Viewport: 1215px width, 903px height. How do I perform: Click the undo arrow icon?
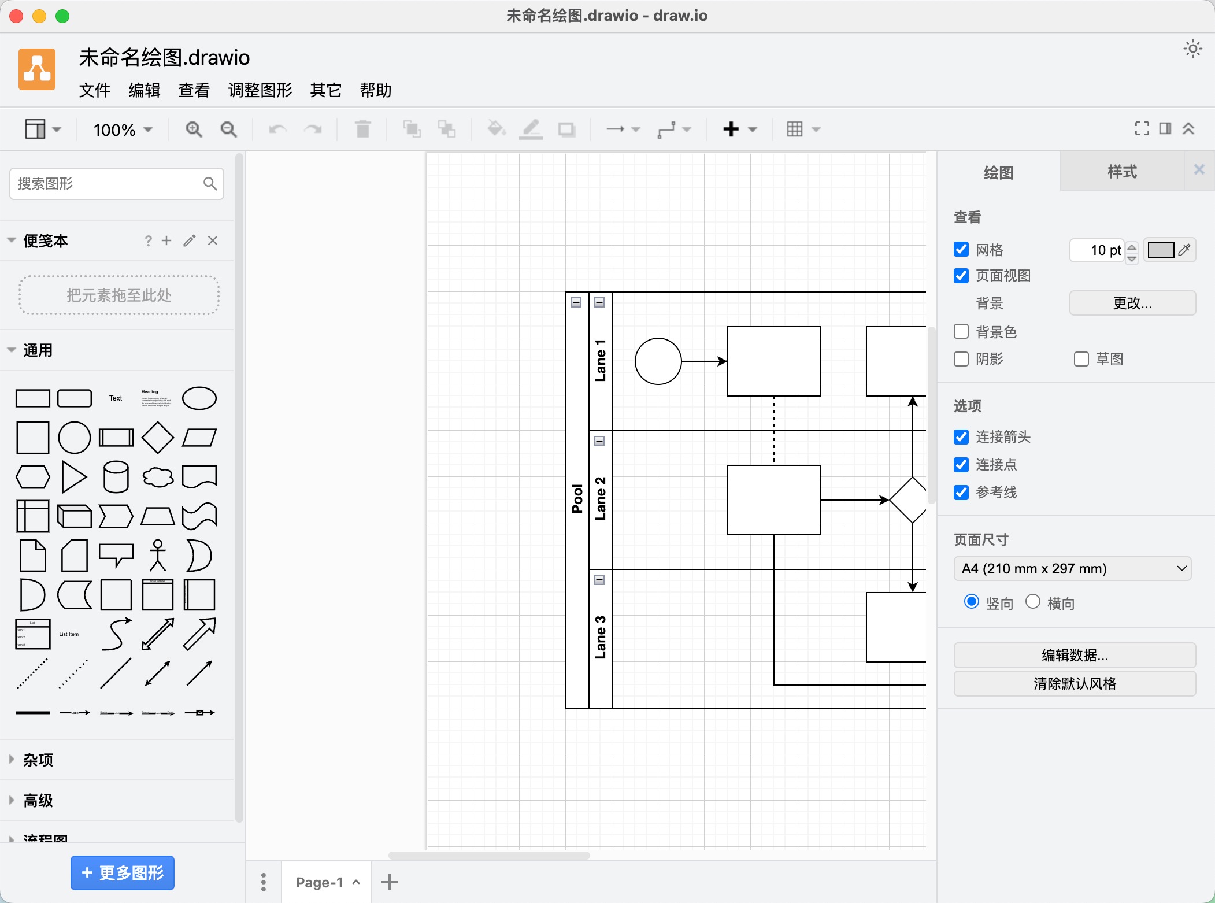point(277,129)
